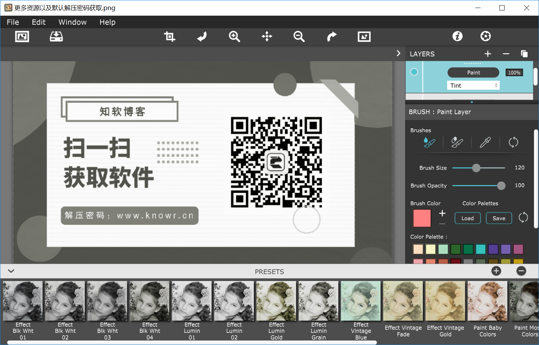Screen dimensions: 539x345
Task: Zoom in with magnifier plus icon
Action: (x=234, y=37)
